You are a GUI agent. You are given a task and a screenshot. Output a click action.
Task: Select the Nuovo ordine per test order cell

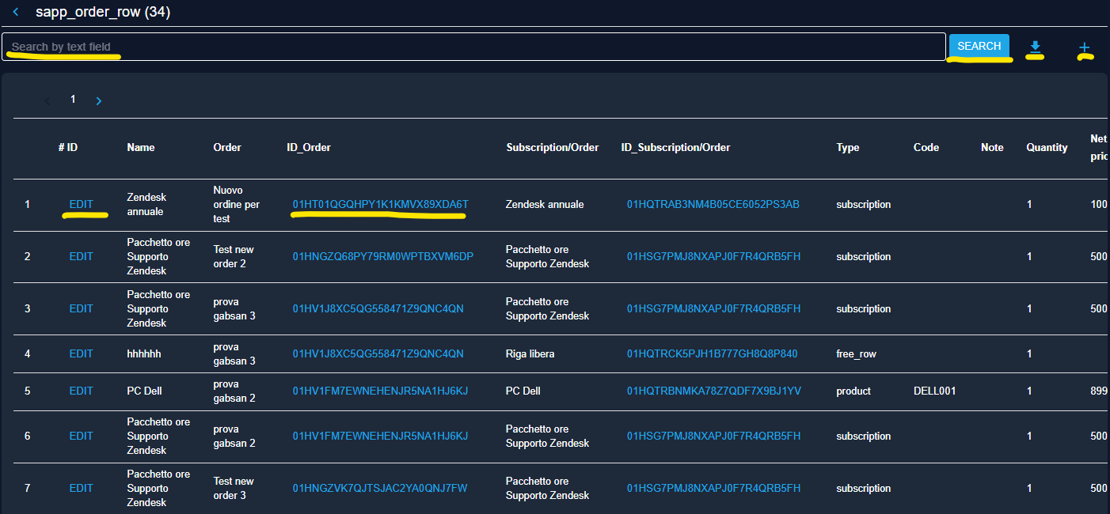coord(236,205)
